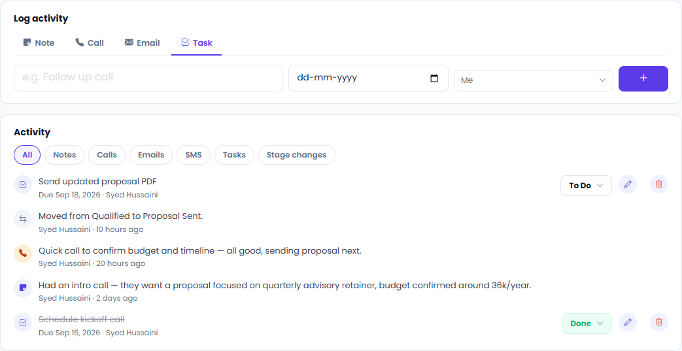
Task: Open the Done status dropdown
Action: tap(587, 323)
